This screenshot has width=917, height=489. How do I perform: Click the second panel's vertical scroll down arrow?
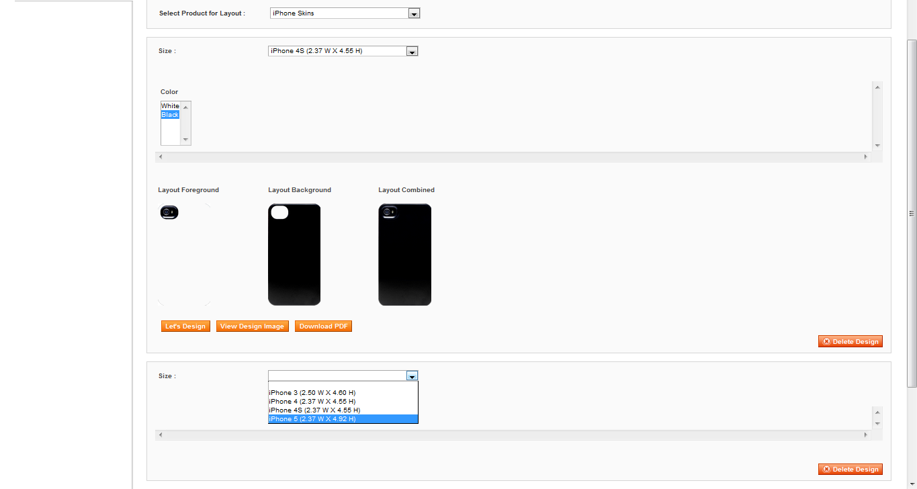coord(877,424)
